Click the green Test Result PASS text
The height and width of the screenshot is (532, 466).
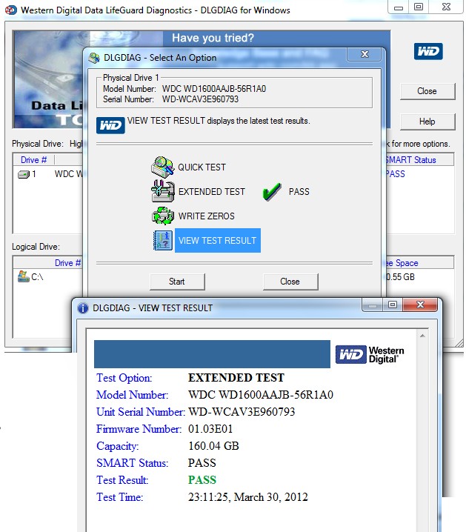202,480
